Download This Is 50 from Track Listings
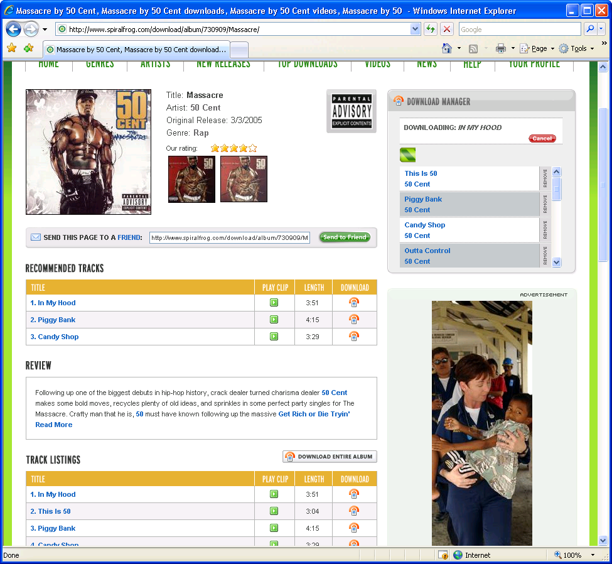The height and width of the screenshot is (564, 612). (x=353, y=511)
